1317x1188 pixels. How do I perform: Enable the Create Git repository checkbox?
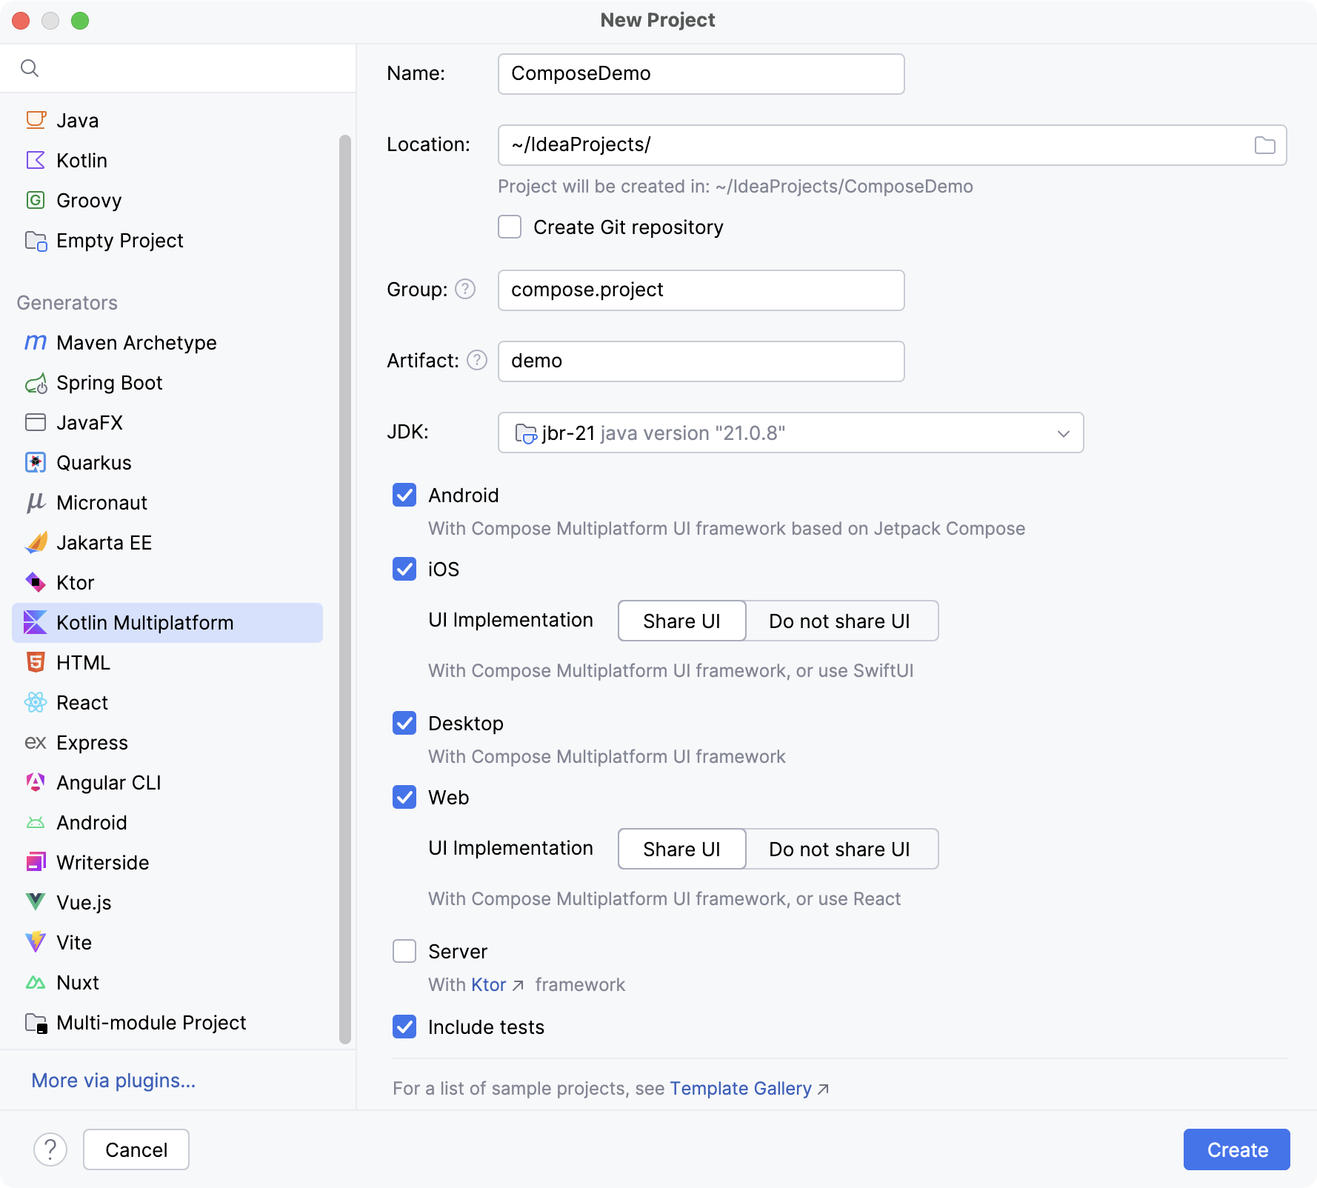[510, 227]
